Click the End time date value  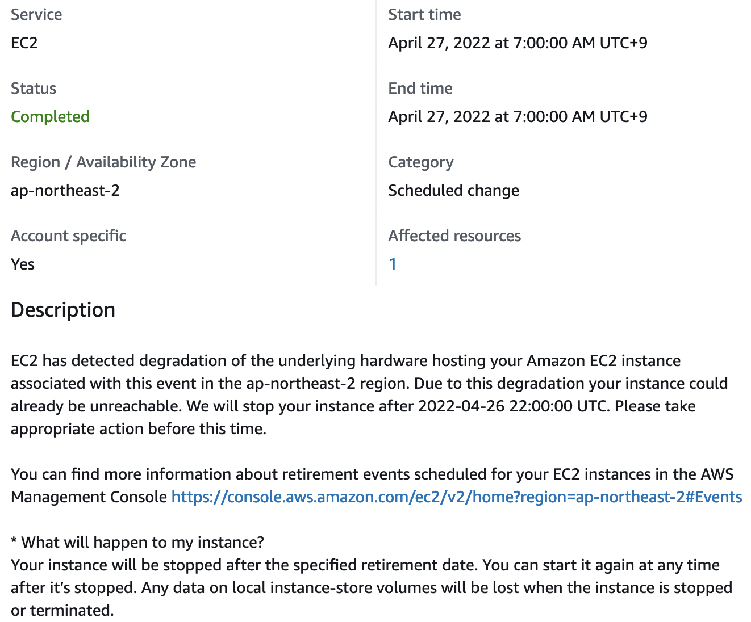click(x=518, y=117)
